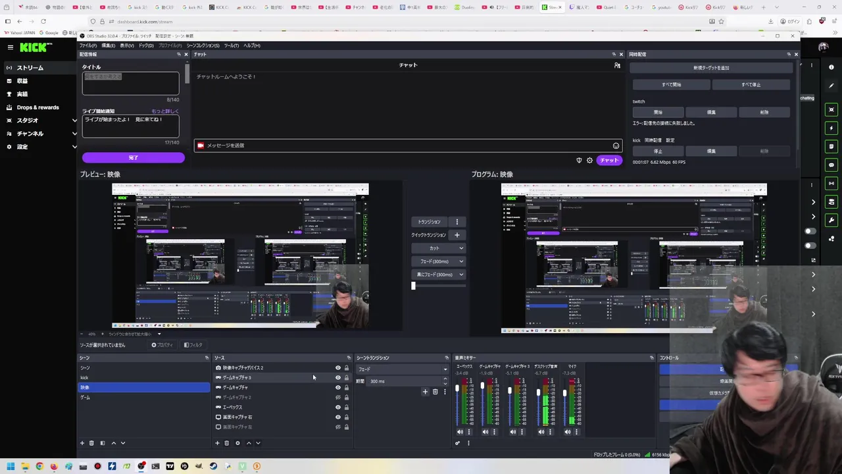Screen dimensions: 842x474
Task: Open advanced audio properties gear in mixer footer
Action: click(457, 443)
